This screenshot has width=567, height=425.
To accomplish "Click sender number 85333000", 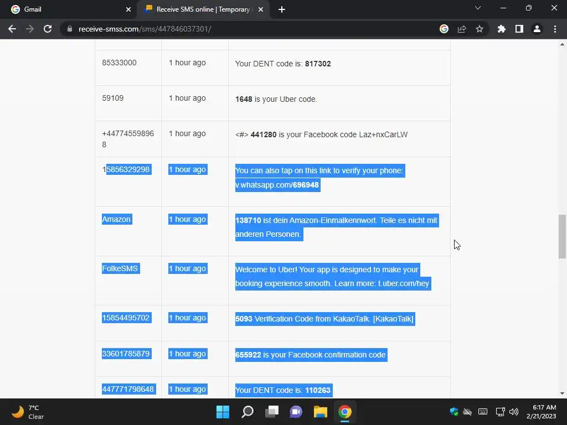I will point(120,63).
